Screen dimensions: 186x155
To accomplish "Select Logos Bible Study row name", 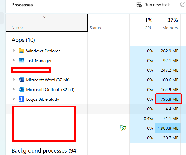I will [x=42, y=99].
